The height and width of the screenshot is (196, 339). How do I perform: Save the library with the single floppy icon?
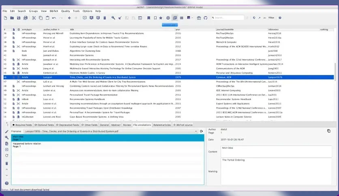coord(19,18)
